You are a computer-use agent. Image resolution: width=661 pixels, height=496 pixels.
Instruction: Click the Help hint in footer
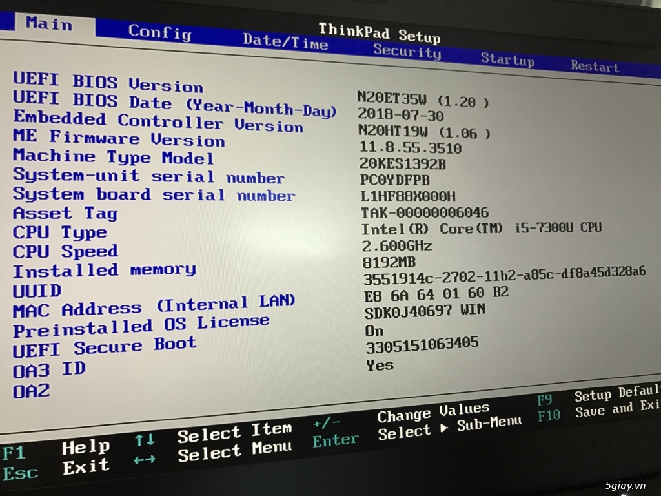click(x=86, y=447)
